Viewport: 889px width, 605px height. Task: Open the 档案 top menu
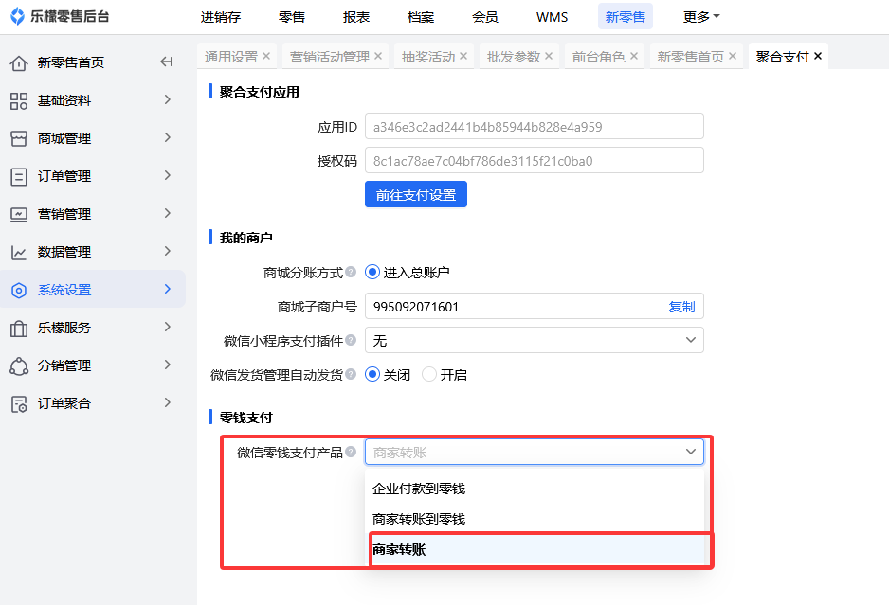pyautogui.click(x=421, y=17)
